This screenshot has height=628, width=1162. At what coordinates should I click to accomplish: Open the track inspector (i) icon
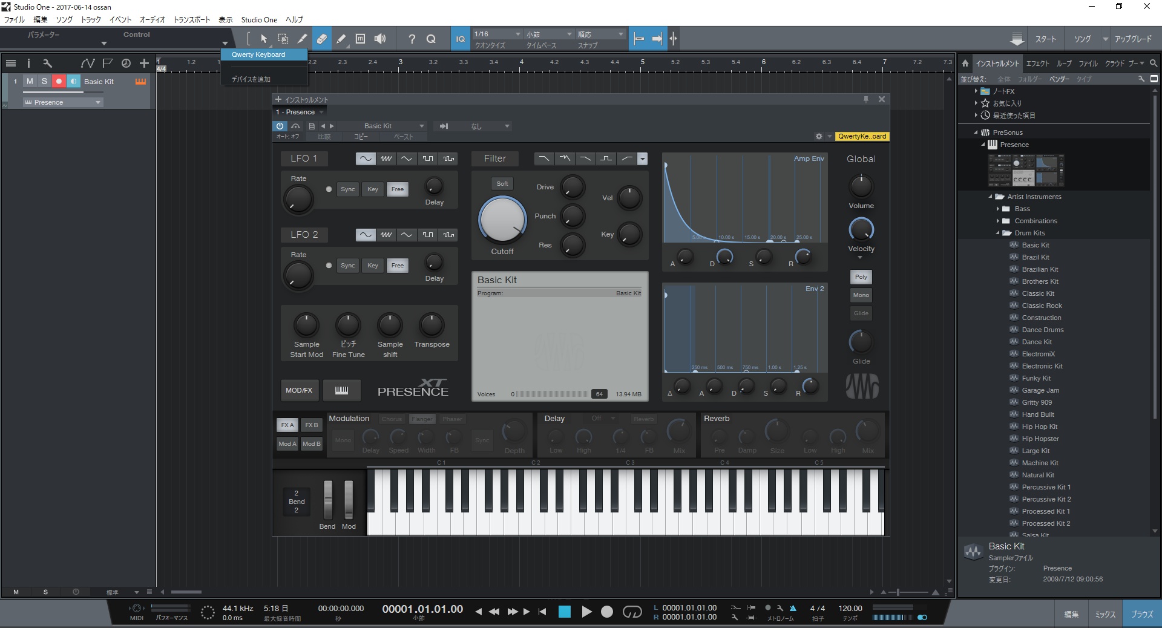[28, 63]
